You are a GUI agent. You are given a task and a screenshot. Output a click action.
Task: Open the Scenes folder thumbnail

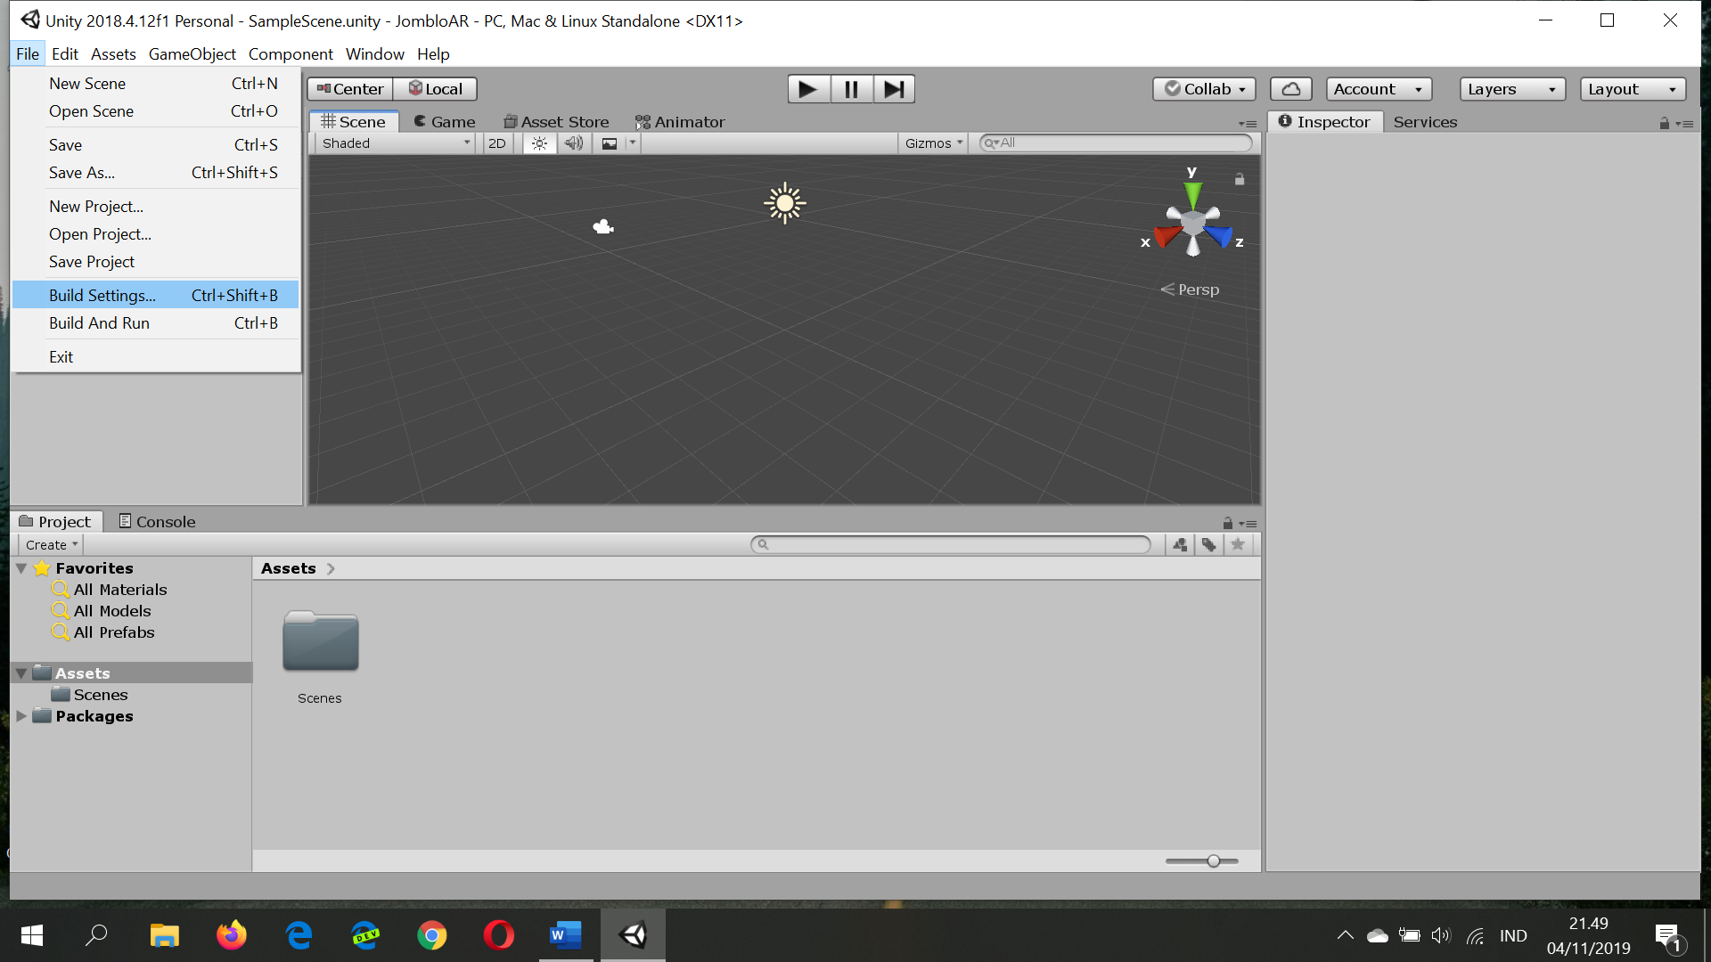[x=320, y=641]
